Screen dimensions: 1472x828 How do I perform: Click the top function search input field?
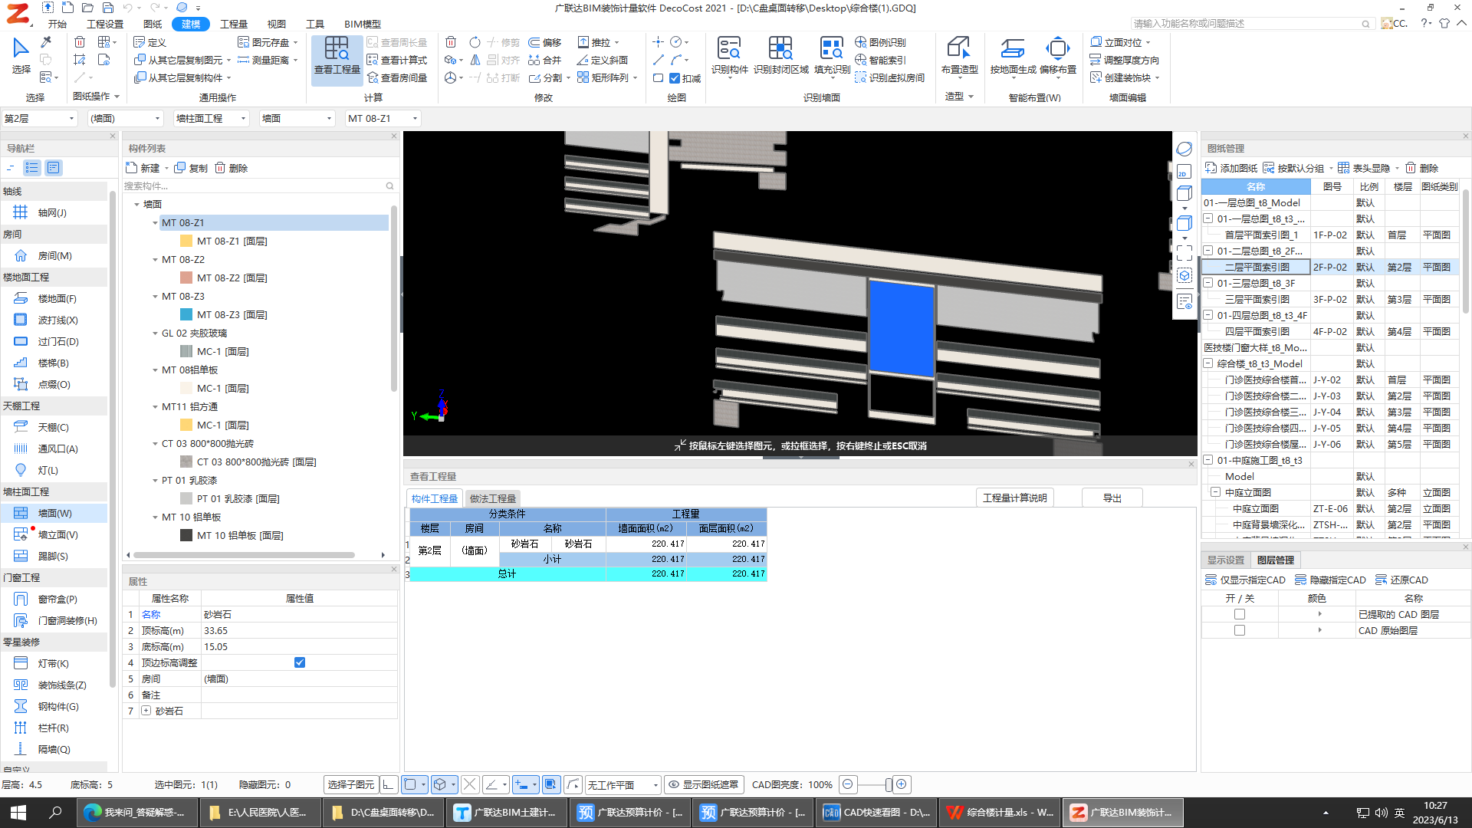coord(1252,24)
